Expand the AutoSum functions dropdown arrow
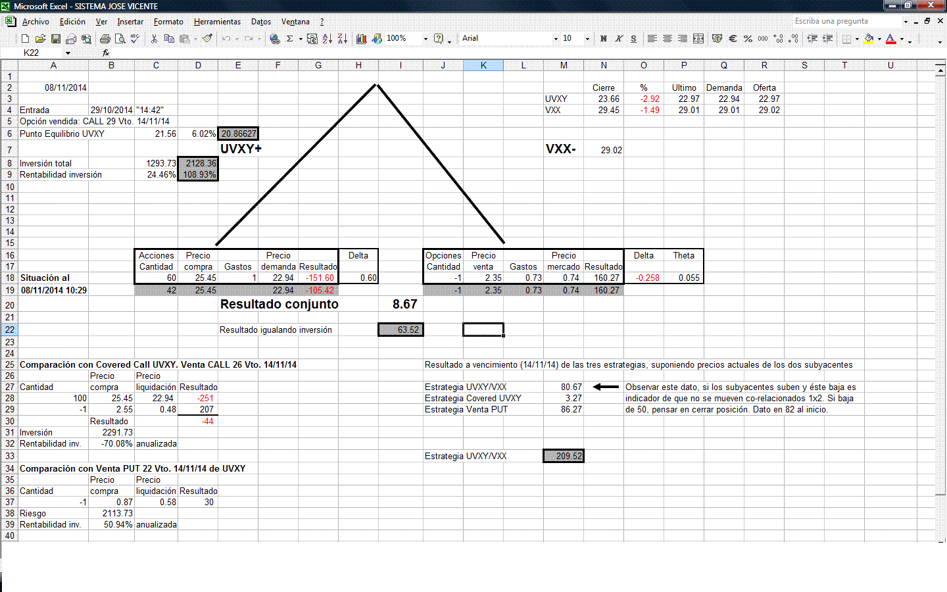 click(301, 39)
